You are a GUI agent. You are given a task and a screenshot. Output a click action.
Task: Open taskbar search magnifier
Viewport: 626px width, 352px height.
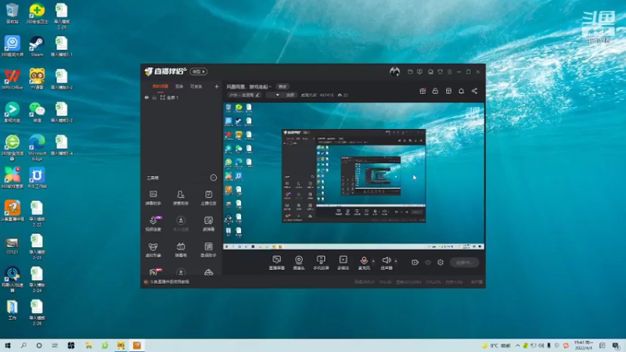click(23, 345)
